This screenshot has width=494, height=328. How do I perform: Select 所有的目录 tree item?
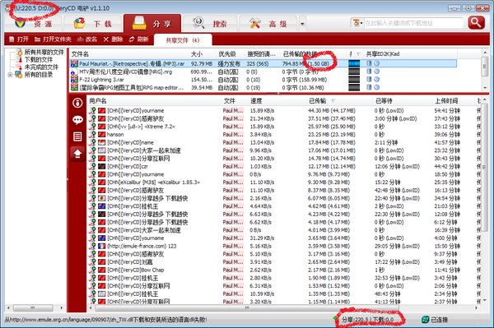(39, 75)
